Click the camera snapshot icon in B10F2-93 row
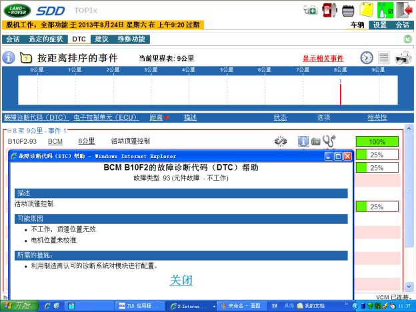Screen dimensions: 416x312 pos(315,141)
